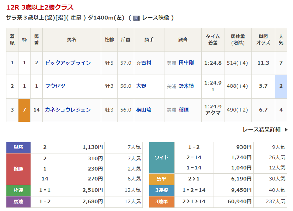Open horse フウセツ page
293x211 pixels.
pyautogui.click(x=55, y=86)
